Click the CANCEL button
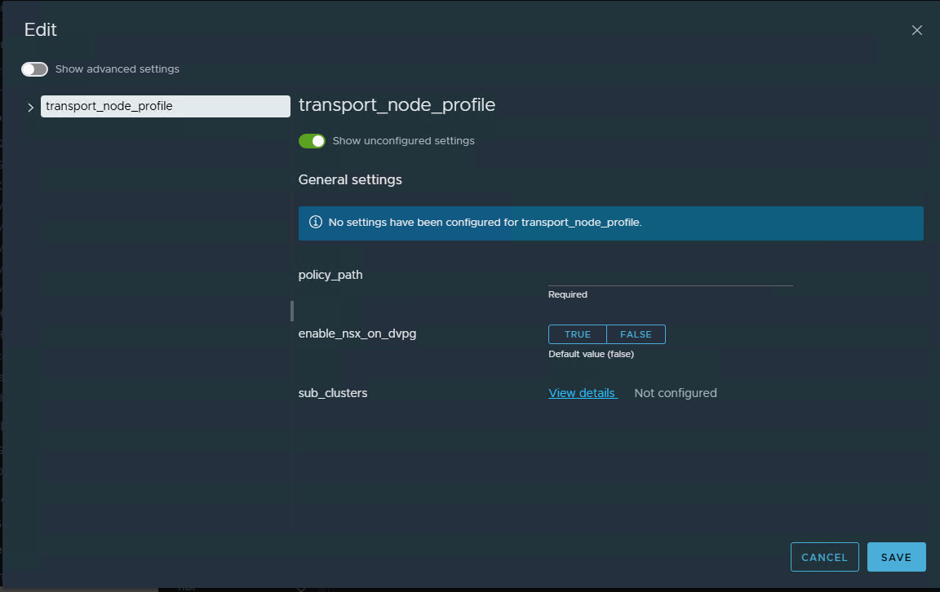The height and width of the screenshot is (592, 940). 824,557
